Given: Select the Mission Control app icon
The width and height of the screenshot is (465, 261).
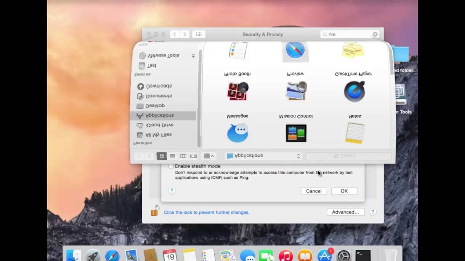Looking at the screenshot, I should pos(296,133).
